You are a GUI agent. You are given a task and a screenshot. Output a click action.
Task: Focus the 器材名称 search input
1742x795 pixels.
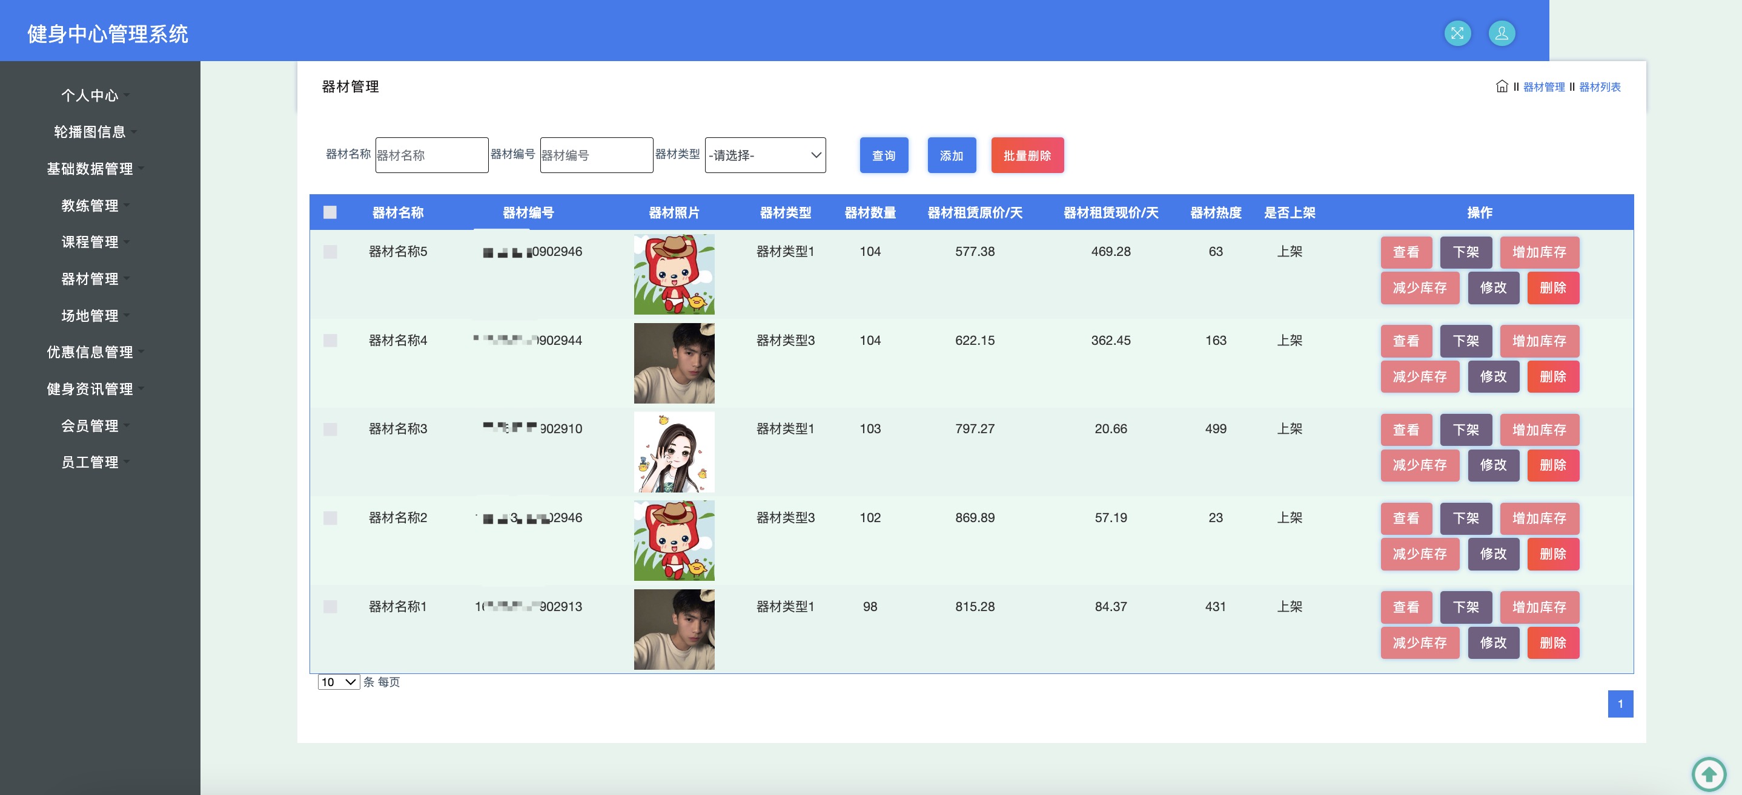[431, 155]
